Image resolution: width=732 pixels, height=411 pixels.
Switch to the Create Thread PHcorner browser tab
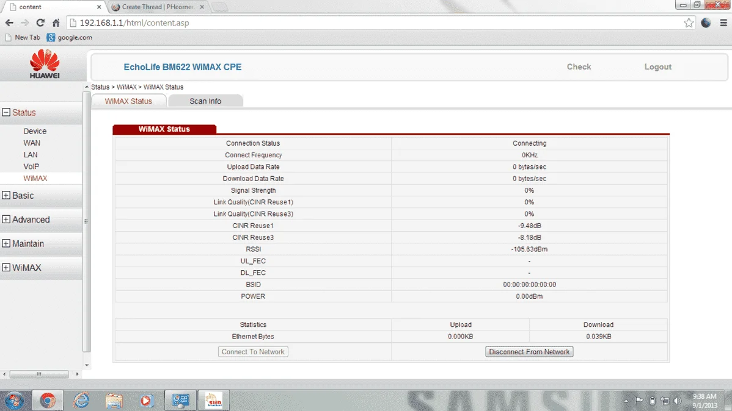tap(157, 7)
